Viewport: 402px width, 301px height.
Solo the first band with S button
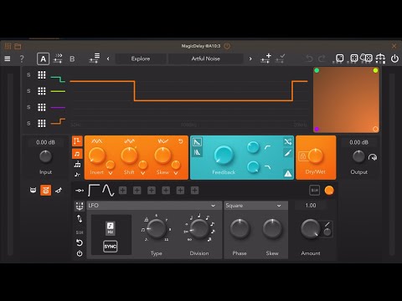click(x=28, y=74)
